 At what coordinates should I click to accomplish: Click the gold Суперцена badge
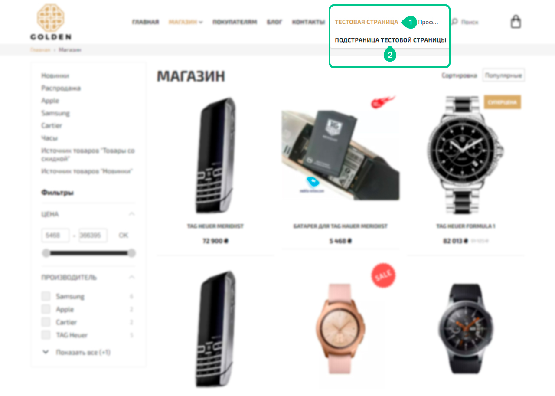502,102
